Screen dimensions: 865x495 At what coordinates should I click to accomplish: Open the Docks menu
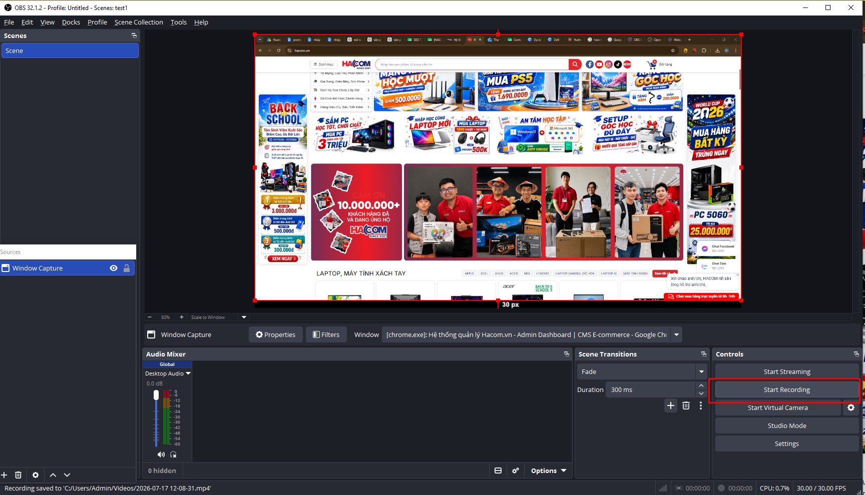coord(71,22)
